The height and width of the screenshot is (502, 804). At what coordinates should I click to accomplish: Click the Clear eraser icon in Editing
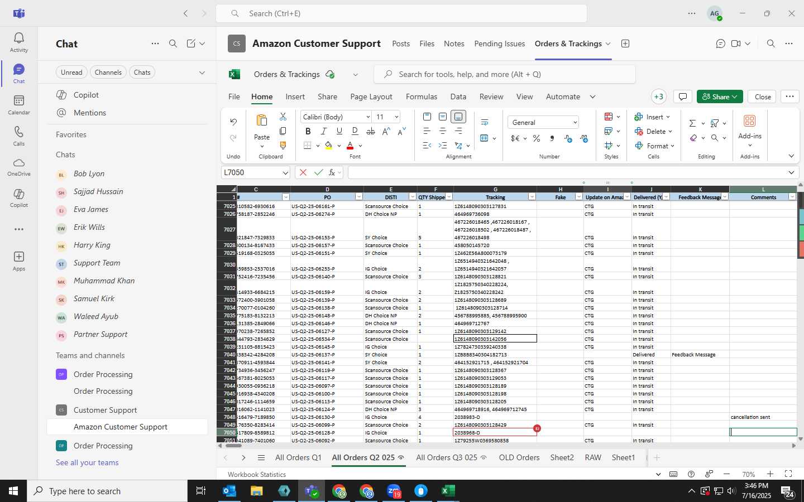(x=693, y=138)
